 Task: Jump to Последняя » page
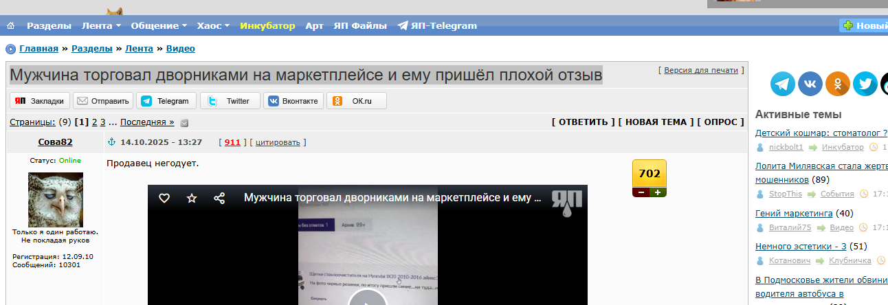[x=147, y=122]
